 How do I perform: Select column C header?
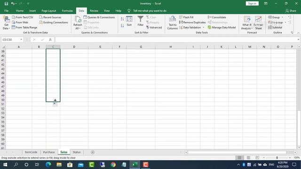click(53, 46)
